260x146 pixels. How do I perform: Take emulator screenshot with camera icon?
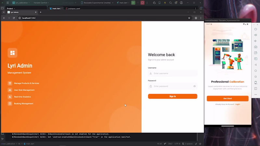click(x=255, y=47)
